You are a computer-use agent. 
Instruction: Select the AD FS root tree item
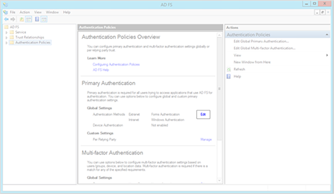click(x=14, y=27)
